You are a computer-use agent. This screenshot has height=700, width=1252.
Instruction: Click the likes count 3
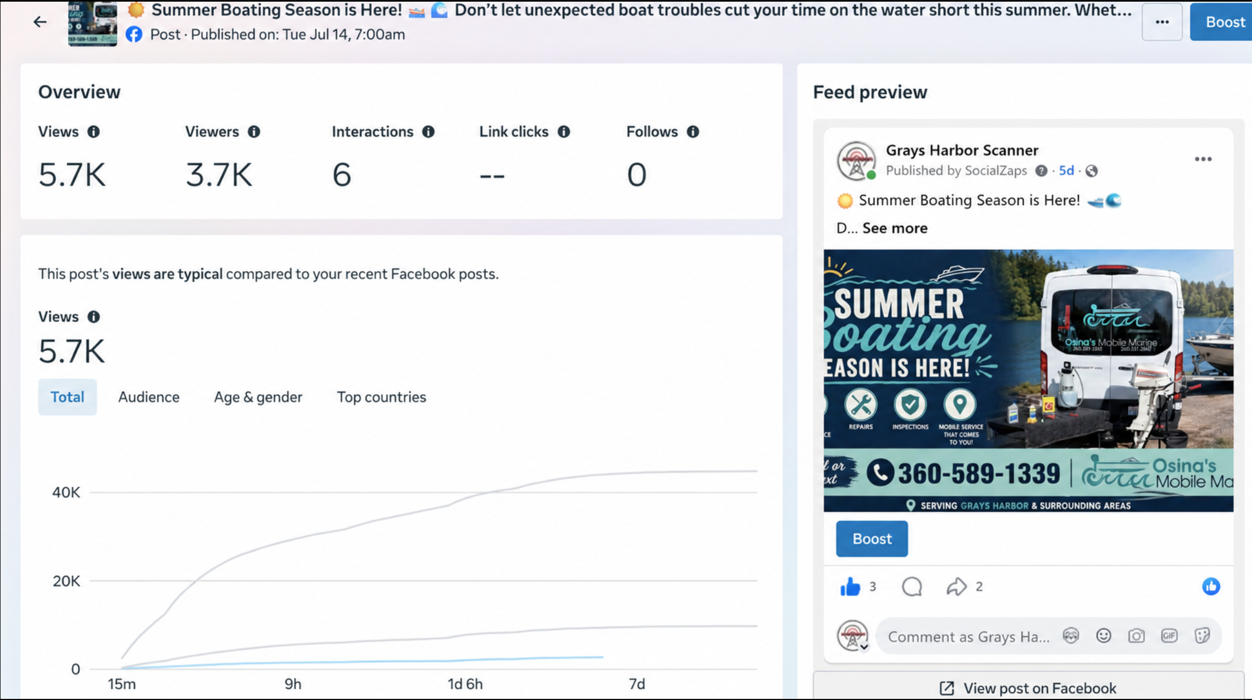point(872,587)
